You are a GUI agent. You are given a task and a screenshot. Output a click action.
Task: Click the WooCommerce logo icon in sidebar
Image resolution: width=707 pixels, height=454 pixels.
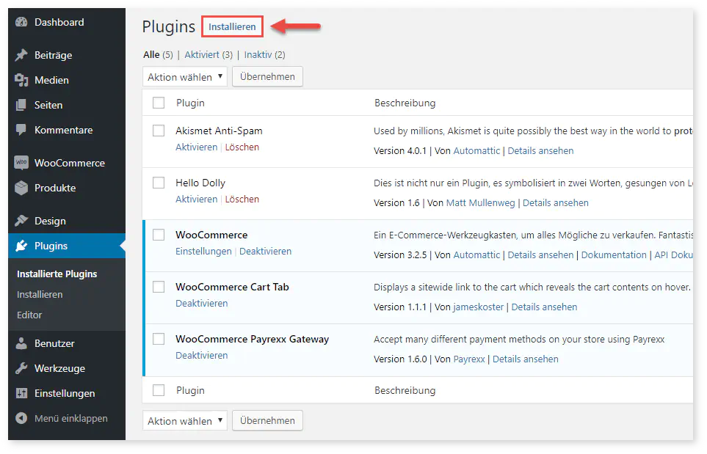pos(21,163)
